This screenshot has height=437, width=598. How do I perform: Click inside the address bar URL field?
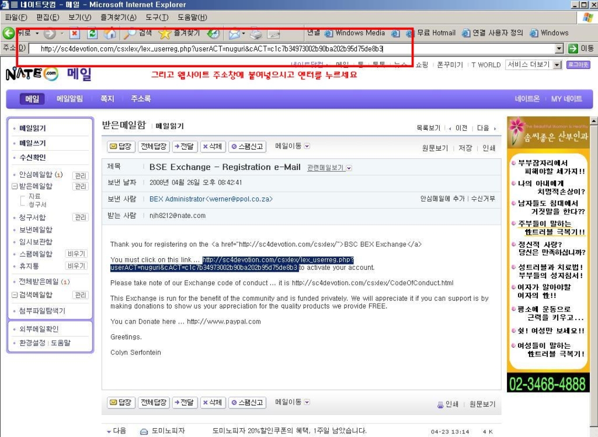[x=292, y=48]
